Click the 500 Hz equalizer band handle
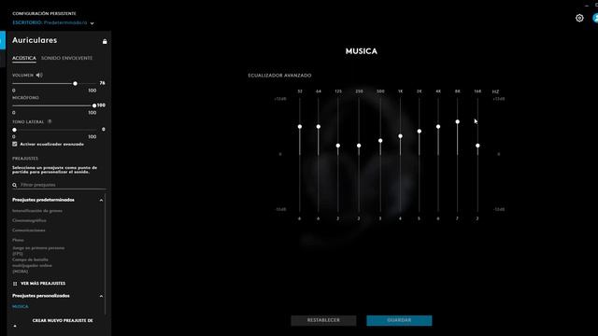This screenshot has width=598, height=336. (380, 141)
